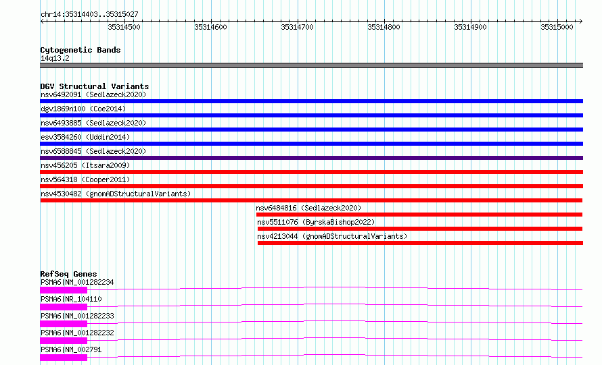Click the DGV Structural Variants track title
This screenshot has width=602, height=365.
point(95,86)
